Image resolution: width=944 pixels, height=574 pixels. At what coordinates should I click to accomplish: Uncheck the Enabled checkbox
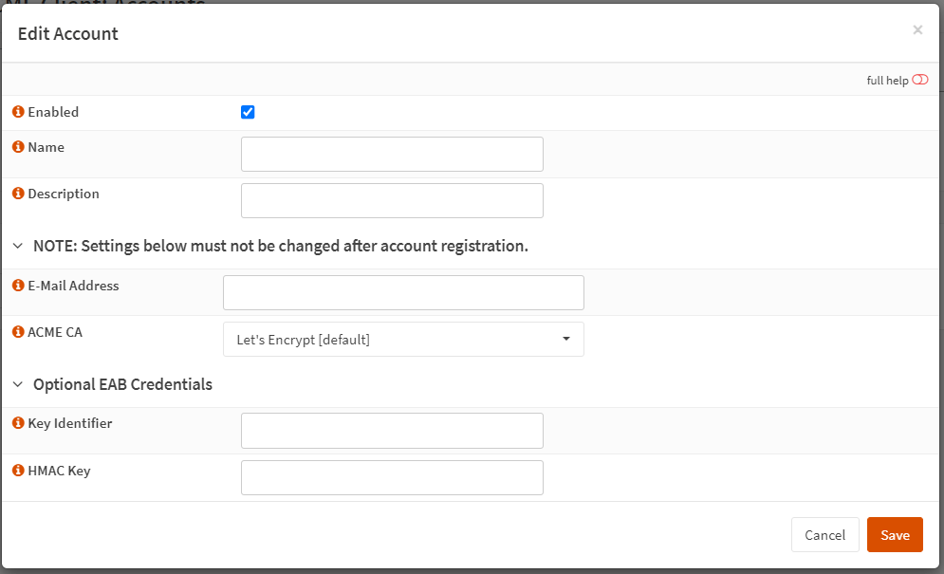(248, 112)
